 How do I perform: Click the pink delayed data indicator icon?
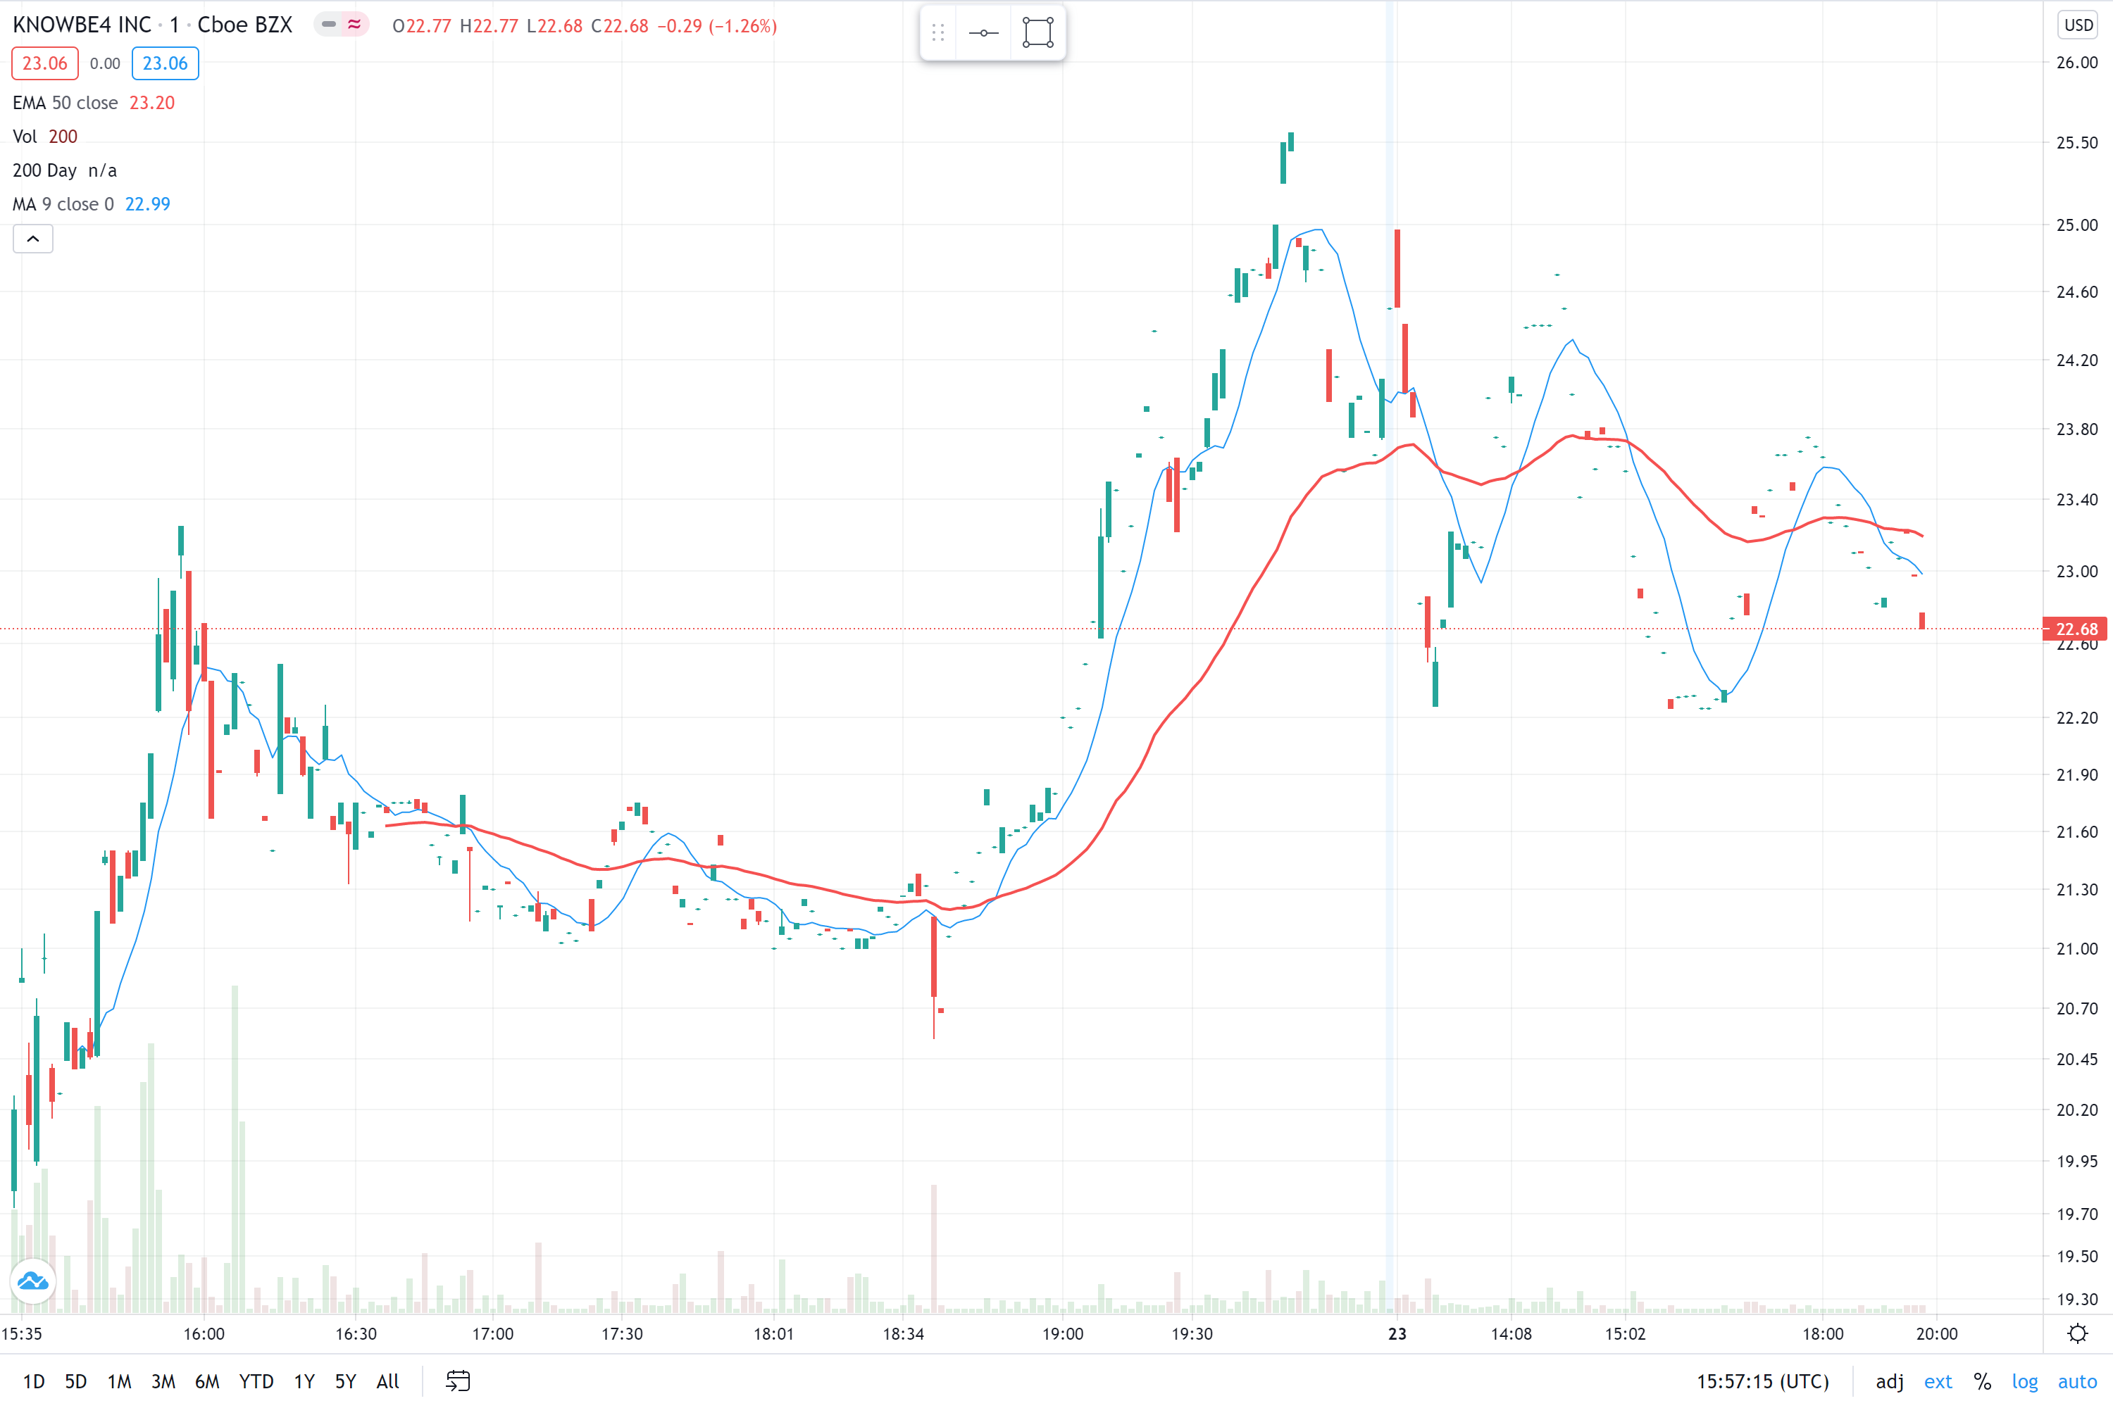[355, 24]
